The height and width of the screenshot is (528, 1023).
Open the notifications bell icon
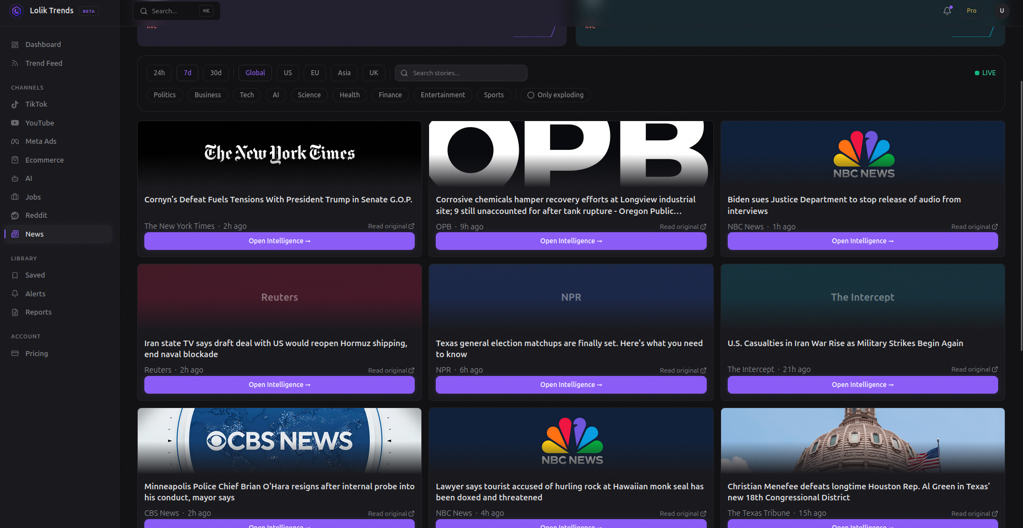coord(947,11)
